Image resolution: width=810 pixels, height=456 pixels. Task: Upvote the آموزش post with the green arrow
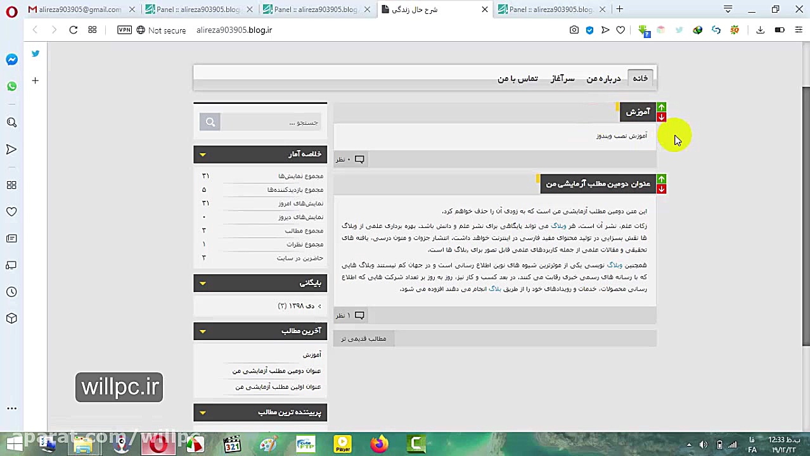(661, 107)
